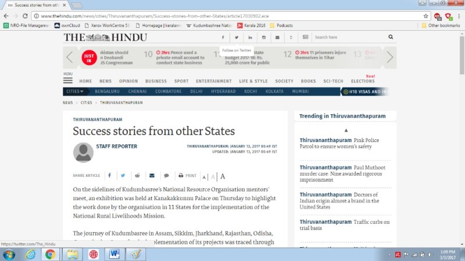The height and width of the screenshot is (261, 465).
Task: Open ENTERTAINMENT section
Action: click(x=213, y=81)
